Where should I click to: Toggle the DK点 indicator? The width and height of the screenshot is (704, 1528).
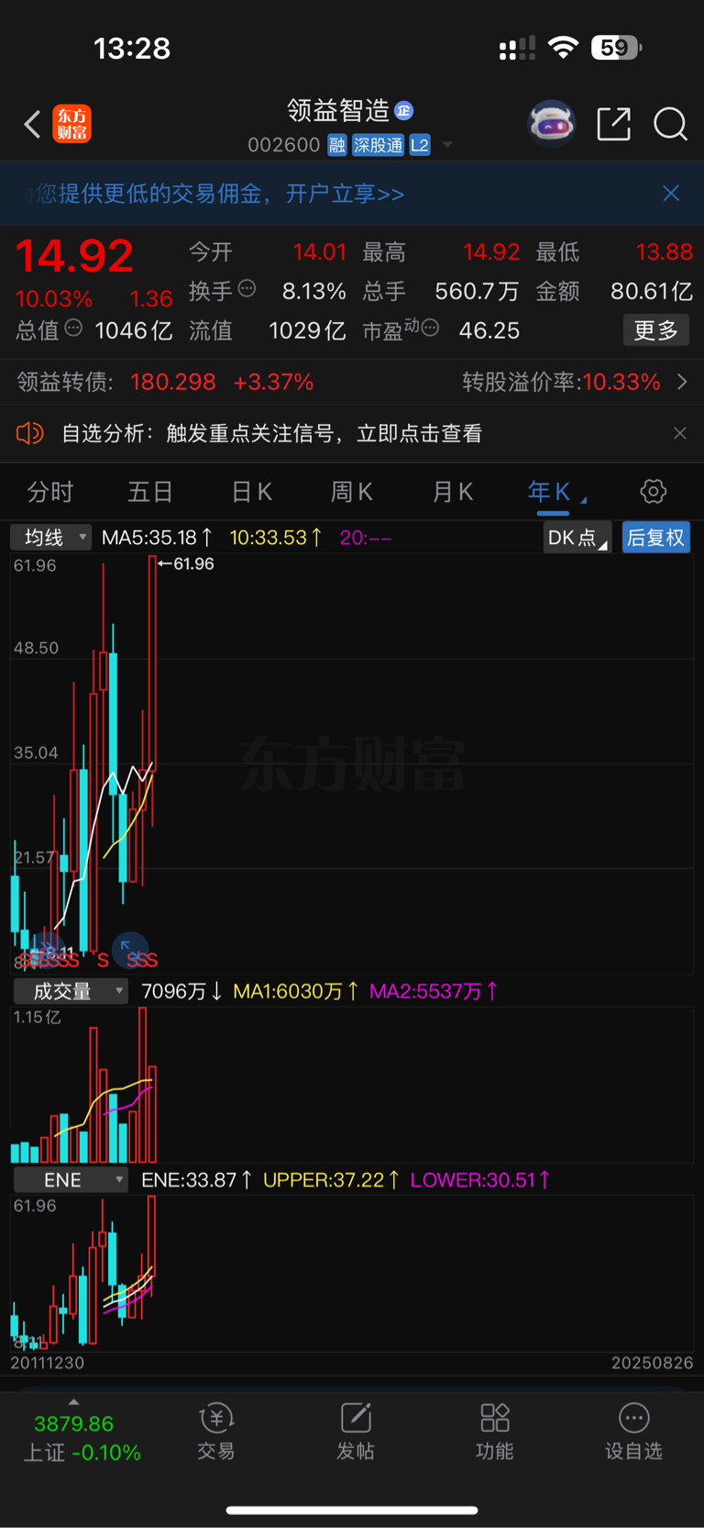tap(577, 538)
